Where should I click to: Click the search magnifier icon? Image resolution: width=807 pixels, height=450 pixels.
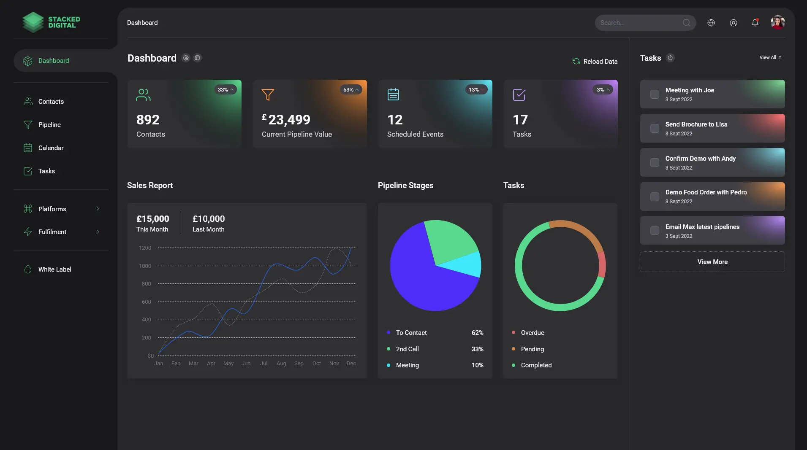point(686,23)
